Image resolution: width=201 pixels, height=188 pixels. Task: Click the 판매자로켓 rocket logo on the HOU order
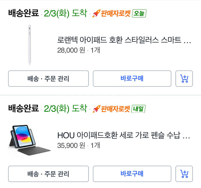pos(96,109)
